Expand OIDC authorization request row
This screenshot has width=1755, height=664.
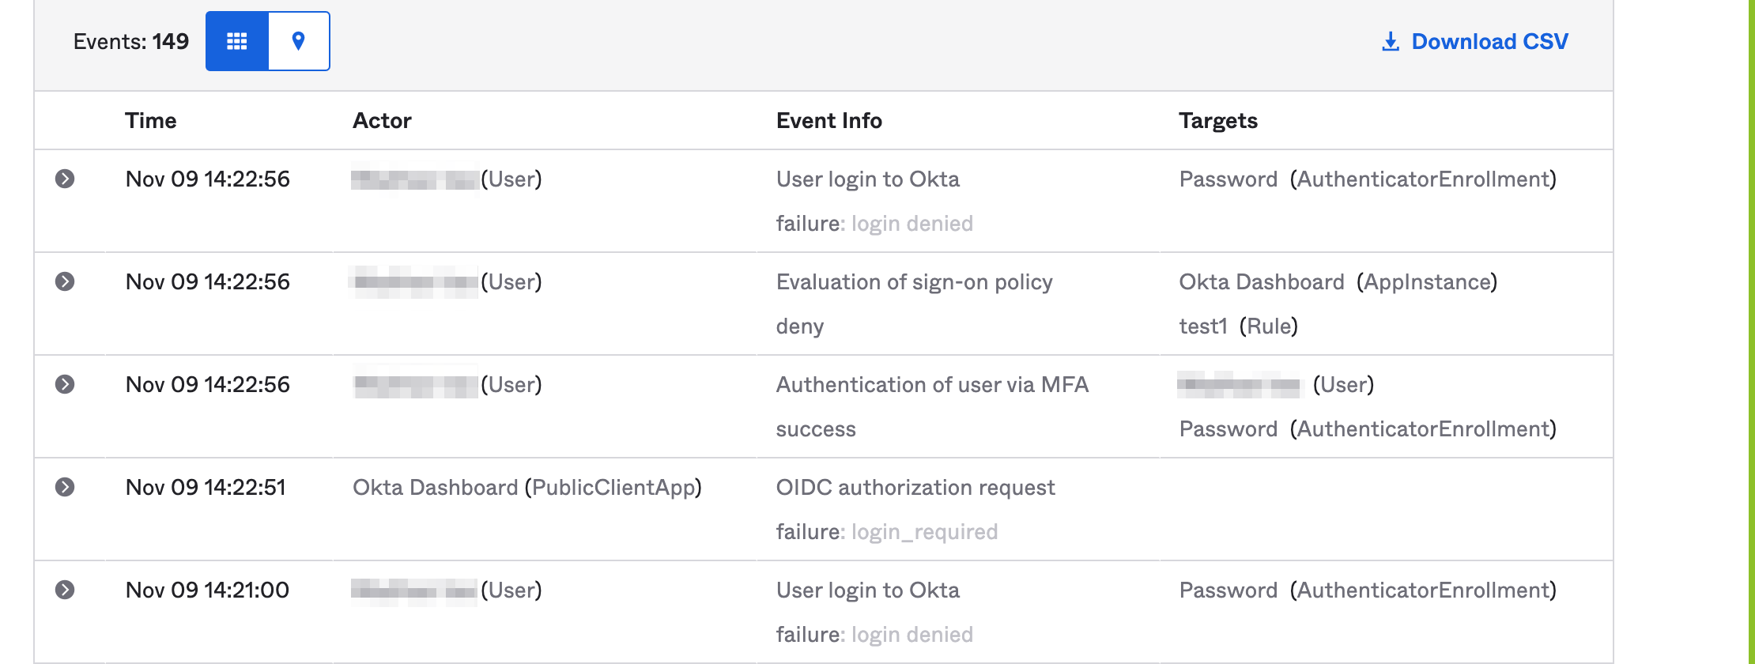65,488
